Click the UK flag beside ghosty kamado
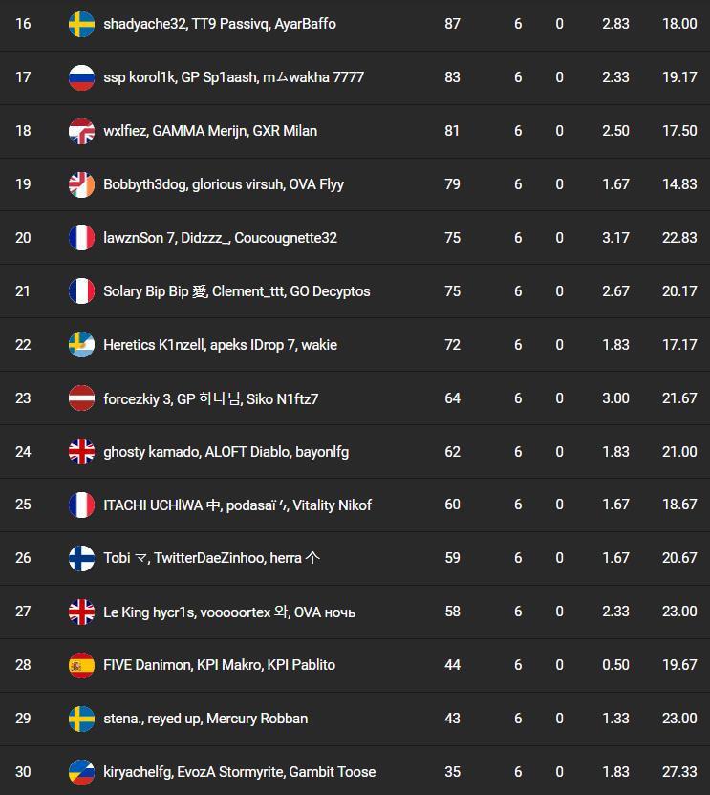This screenshot has height=795, width=710. click(x=81, y=452)
